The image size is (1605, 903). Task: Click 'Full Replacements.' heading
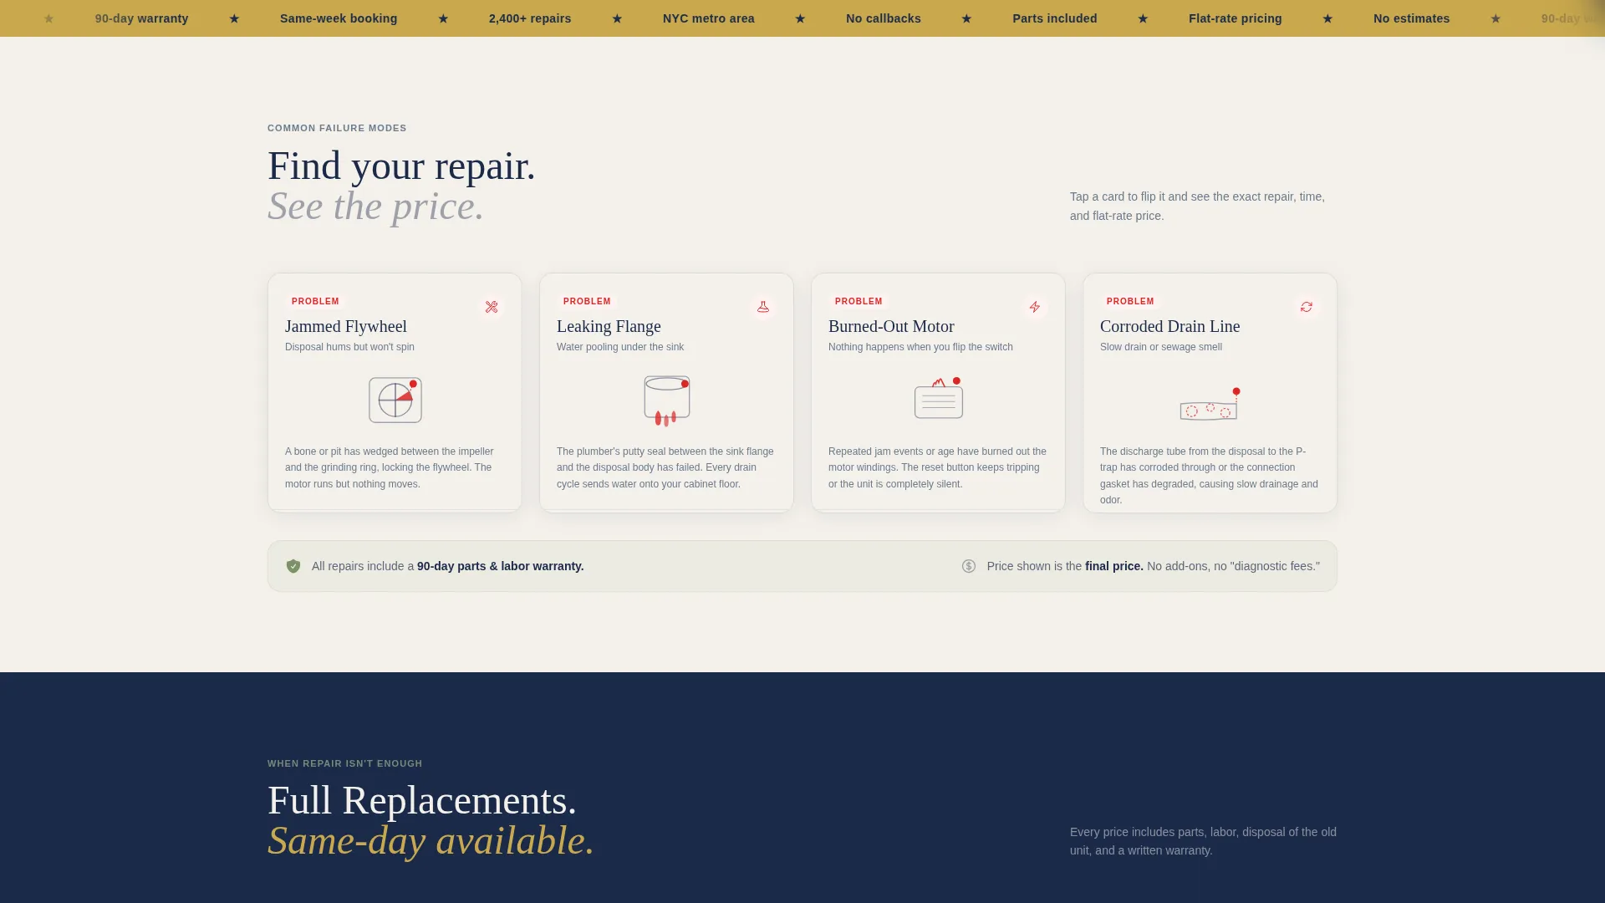tap(422, 800)
